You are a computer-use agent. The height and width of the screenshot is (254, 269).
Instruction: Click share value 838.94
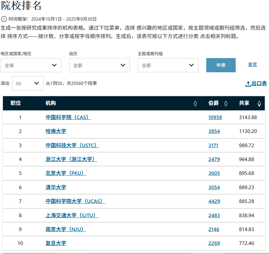[246, 216]
